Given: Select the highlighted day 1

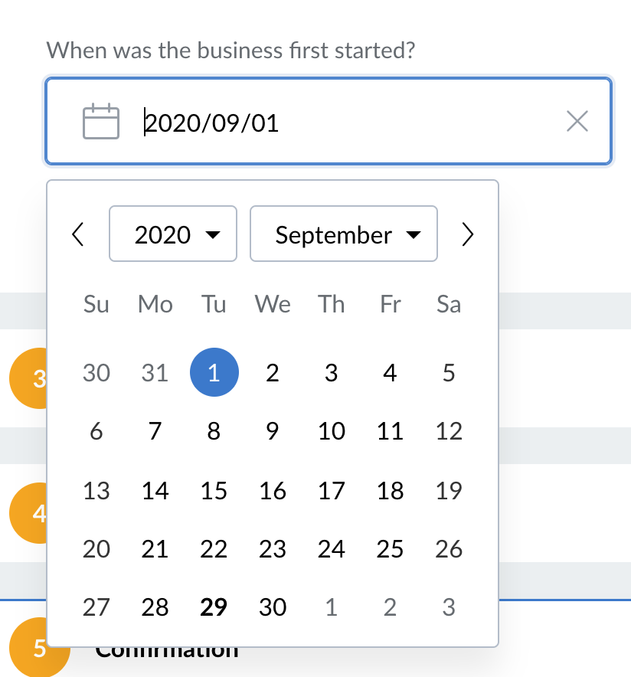Looking at the screenshot, I should click(x=214, y=372).
